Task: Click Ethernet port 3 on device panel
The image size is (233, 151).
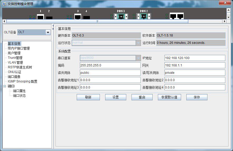Action: pyautogui.click(x=78, y=17)
